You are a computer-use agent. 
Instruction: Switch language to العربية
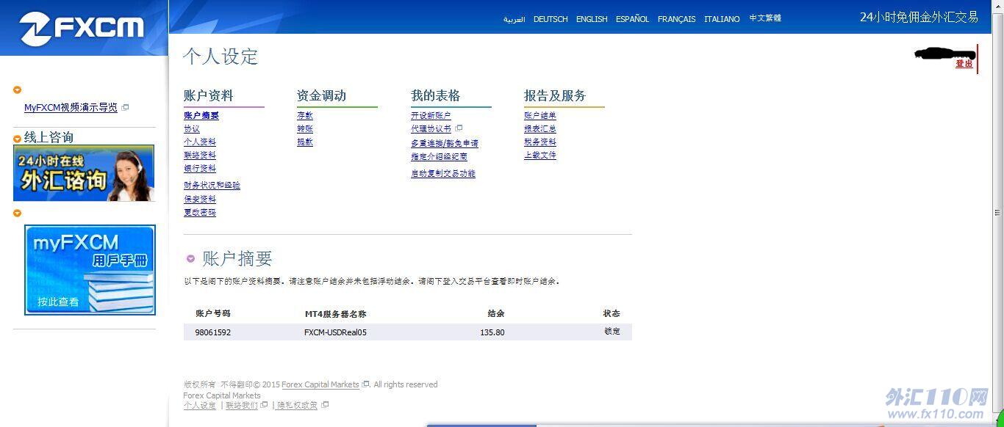tap(514, 19)
